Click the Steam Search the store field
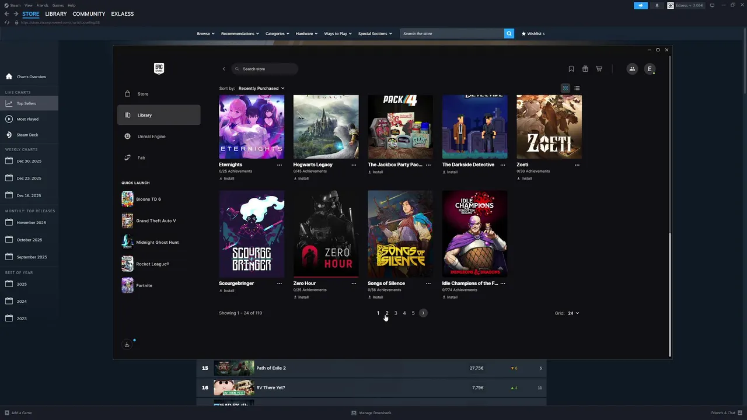Image resolution: width=747 pixels, height=420 pixels. tap(452, 33)
